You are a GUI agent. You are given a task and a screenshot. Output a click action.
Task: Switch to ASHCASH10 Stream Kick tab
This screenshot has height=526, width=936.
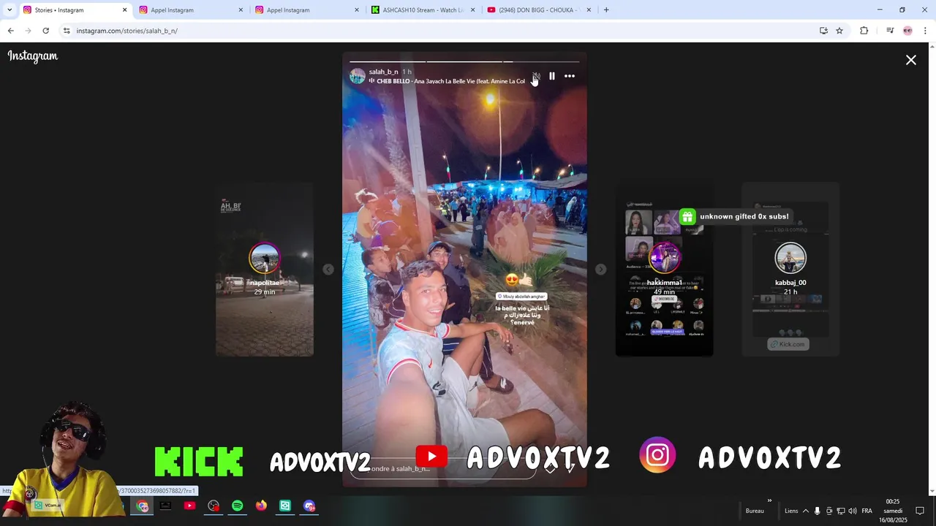[x=424, y=10]
